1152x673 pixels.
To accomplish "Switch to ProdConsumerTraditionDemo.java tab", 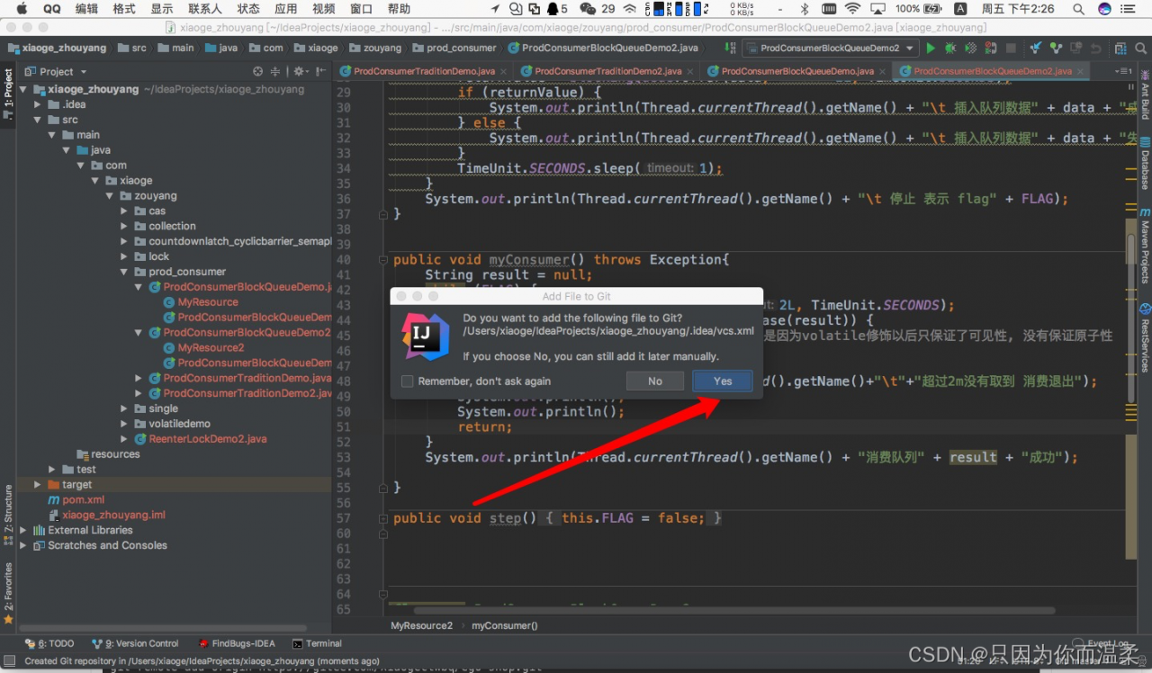I will [x=424, y=71].
